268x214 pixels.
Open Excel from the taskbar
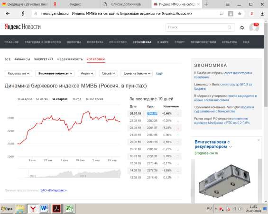[x=69, y=208]
